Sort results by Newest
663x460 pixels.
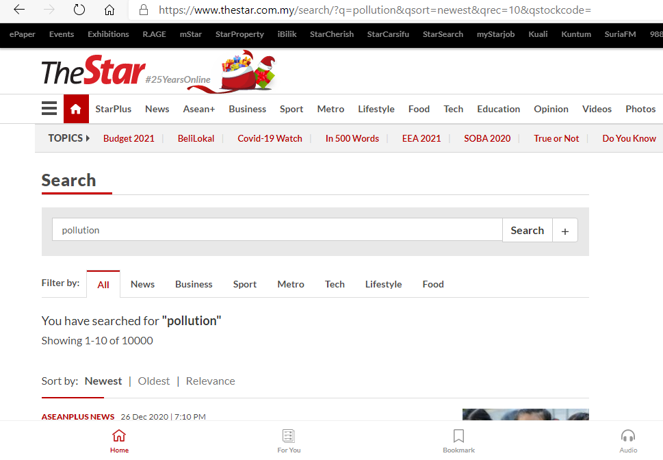(103, 381)
